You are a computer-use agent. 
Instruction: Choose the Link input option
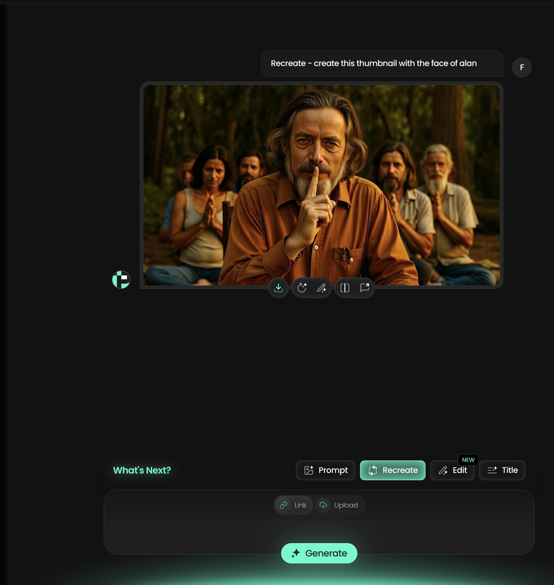click(293, 505)
